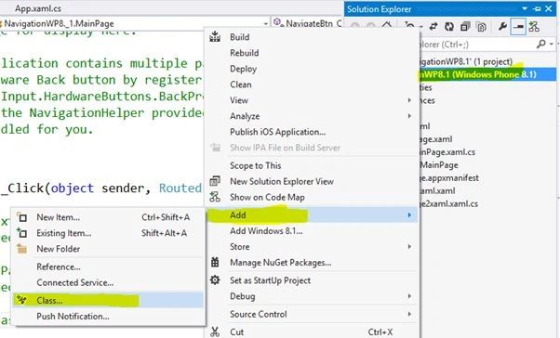560x338 pixels.
Task: Choose Existing Item in Add submenu
Action: (108, 233)
